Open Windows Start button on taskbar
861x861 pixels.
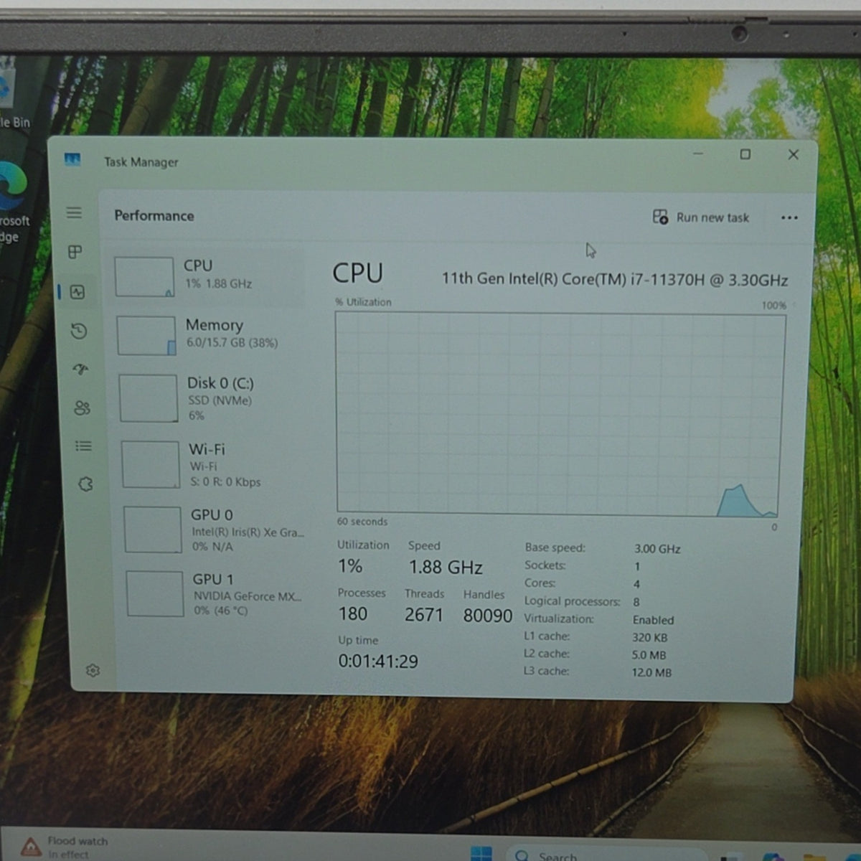481,854
